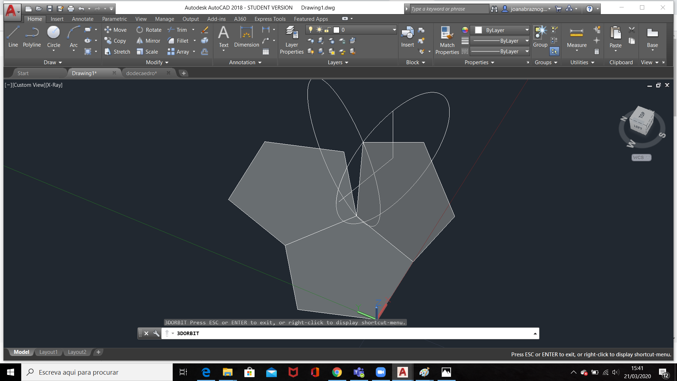The image size is (677, 381).
Task: Click Match Properties tool
Action: point(447,40)
